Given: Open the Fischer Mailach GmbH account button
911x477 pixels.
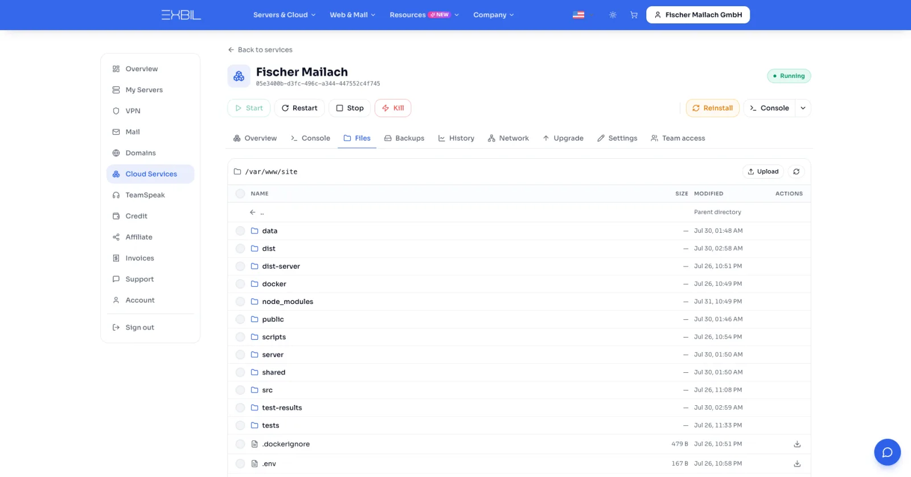Looking at the screenshot, I should click(x=698, y=15).
